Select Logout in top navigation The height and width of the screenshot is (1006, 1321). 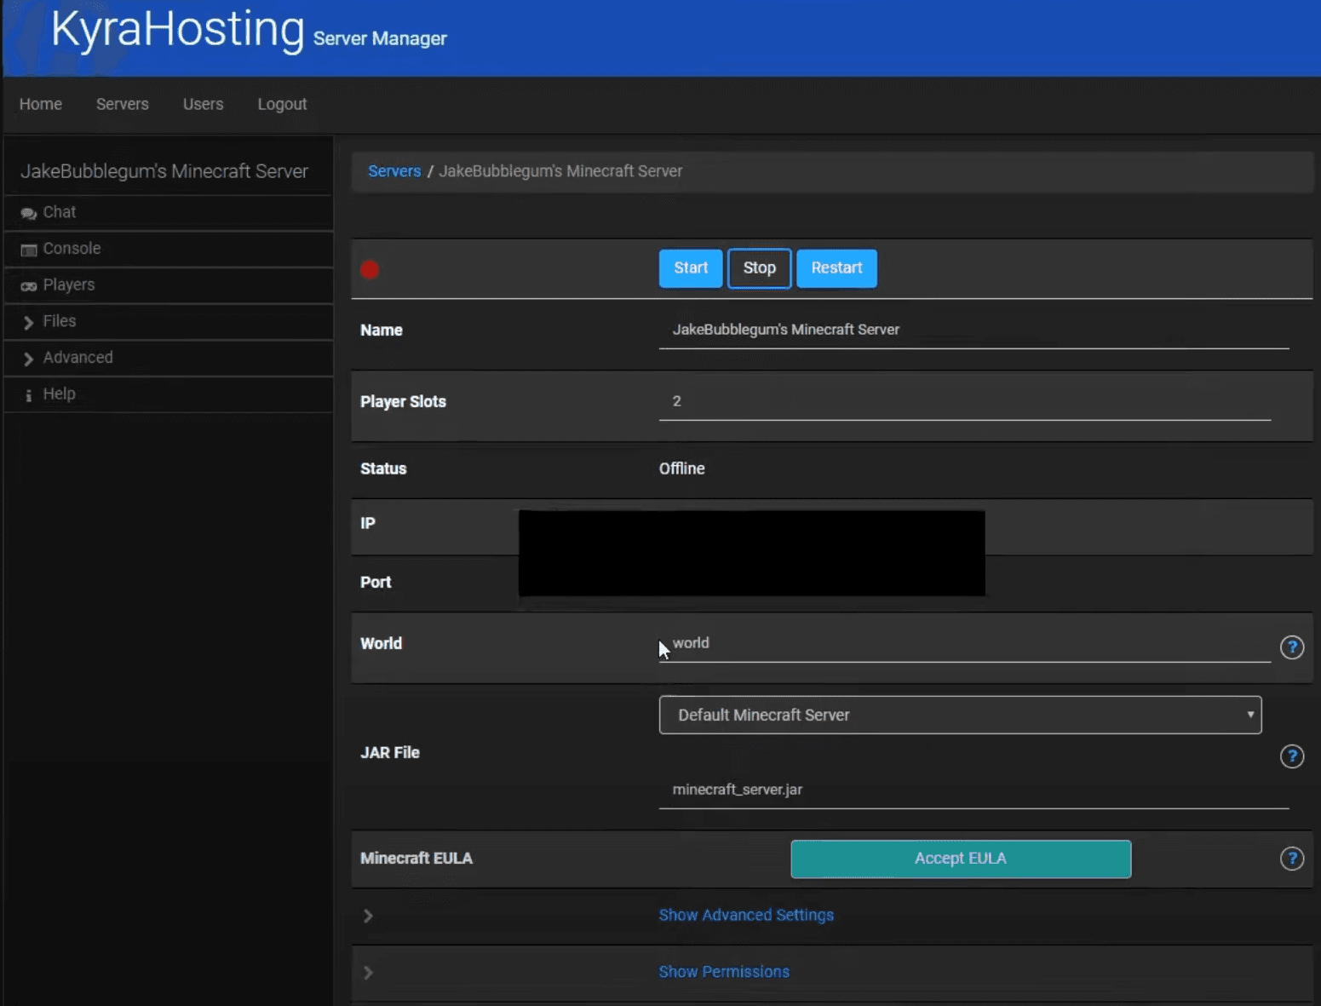(x=282, y=104)
